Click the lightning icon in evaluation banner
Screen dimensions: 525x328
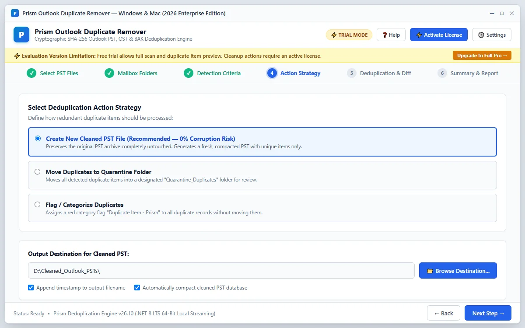tap(17, 56)
